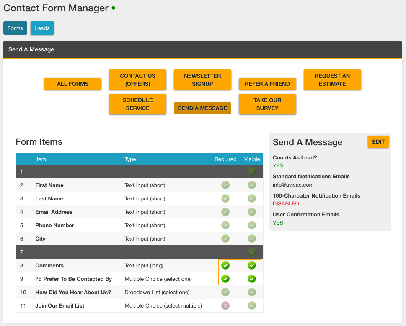
Task: Open the Newsletter Signup form
Action: pyautogui.click(x=202, y=80)
